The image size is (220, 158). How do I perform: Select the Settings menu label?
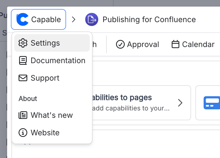(x=45, y=43)
